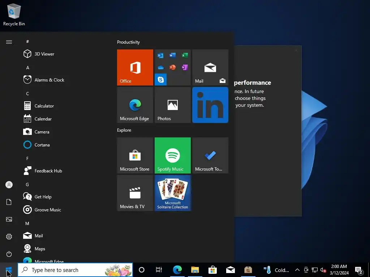The image size is (370, 277).
Task: Open OneDrive from Office tile group
Action: click(160, 67)
